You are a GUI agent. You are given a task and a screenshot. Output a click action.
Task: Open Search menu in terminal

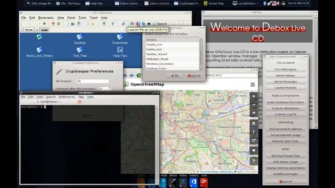pyautogui.click(x=51, y=97)
